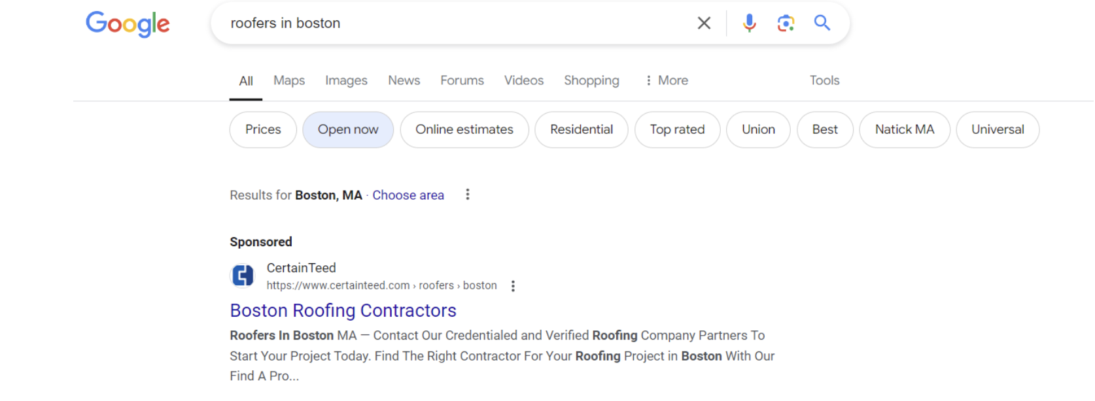Viewport: 1095px width, 401px height.
Task: Open the CertainTeed ad options menu
Action: (513, 286)
